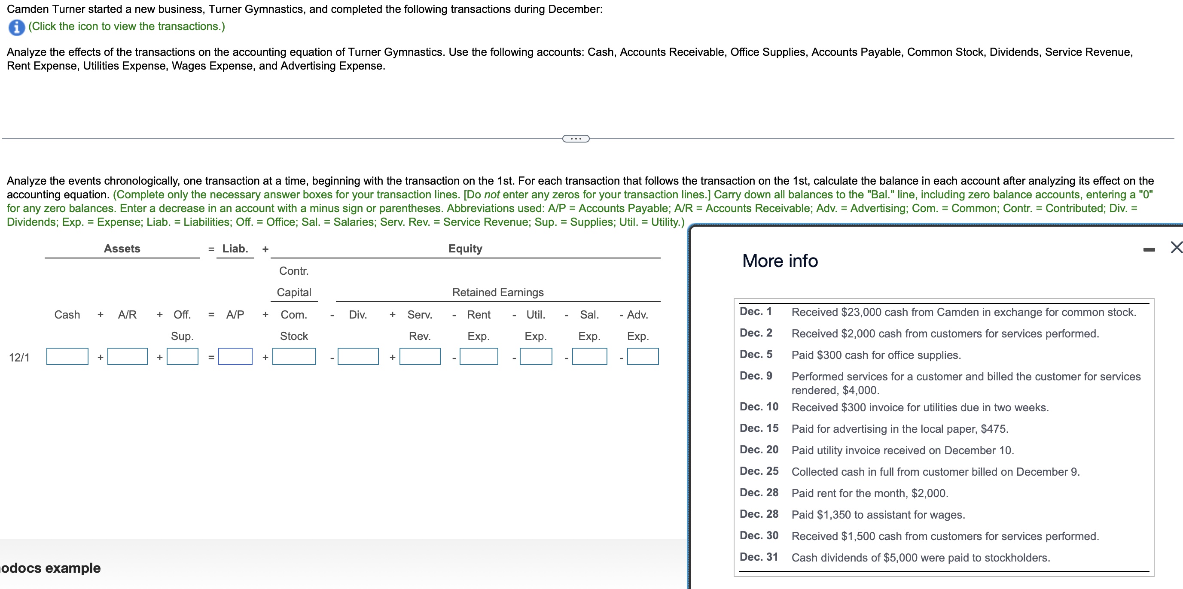The height and width of the screenshot is (589, 1183).
Task: Click the ellipsis divider expander
Action: tap(576, 138)
